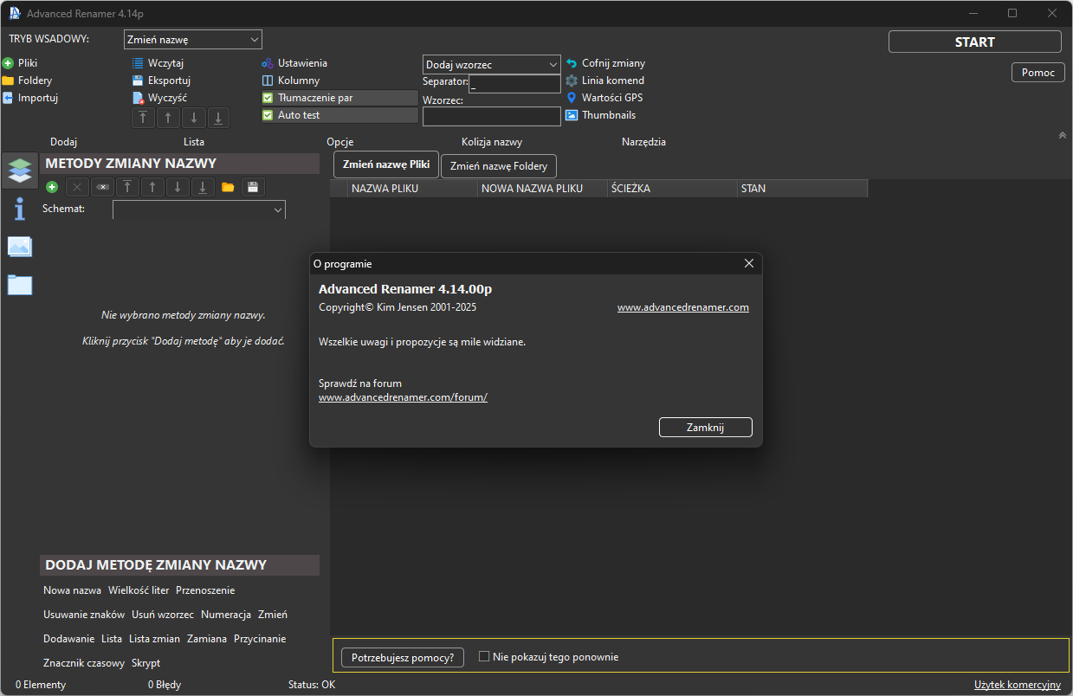
Task: Open the Schemat dropdown
Action: pos(199,209)
